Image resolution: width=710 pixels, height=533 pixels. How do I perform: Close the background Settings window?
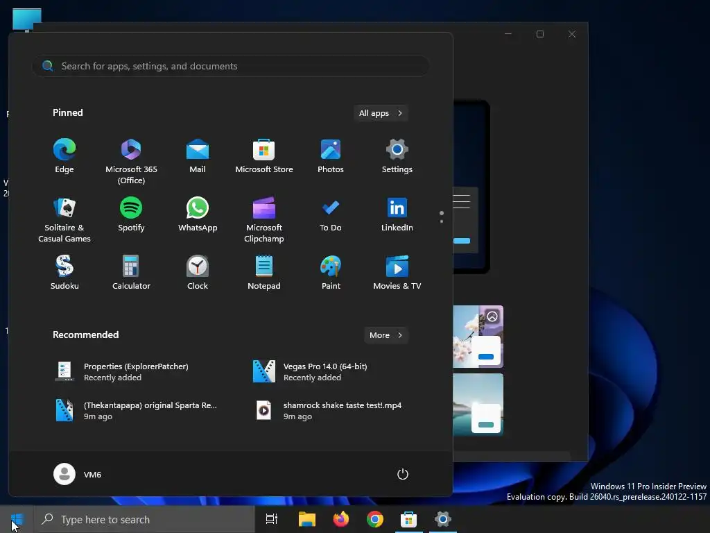click(x=572, y=34)
